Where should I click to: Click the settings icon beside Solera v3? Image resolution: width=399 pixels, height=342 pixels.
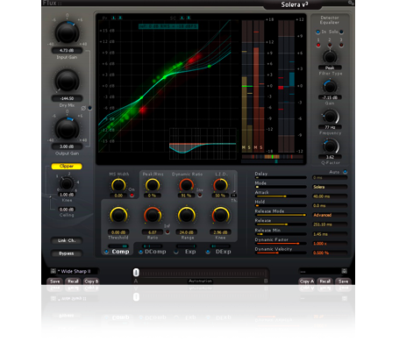coord(351,3)
